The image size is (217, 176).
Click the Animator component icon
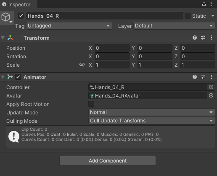click(10, 77)
